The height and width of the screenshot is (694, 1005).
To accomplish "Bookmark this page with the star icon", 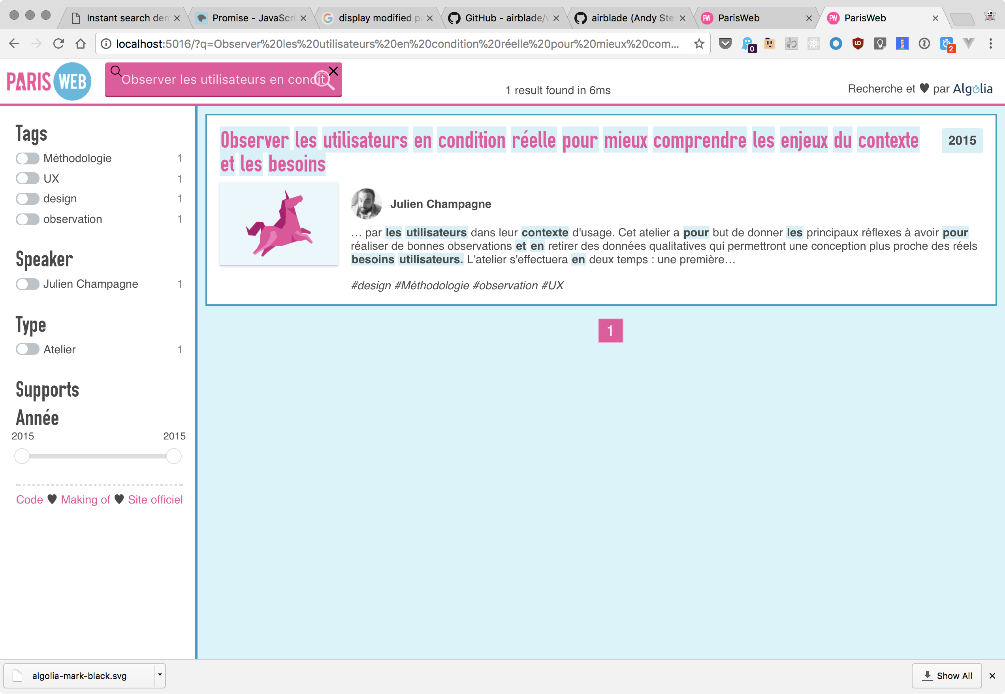I will [698, 43].
